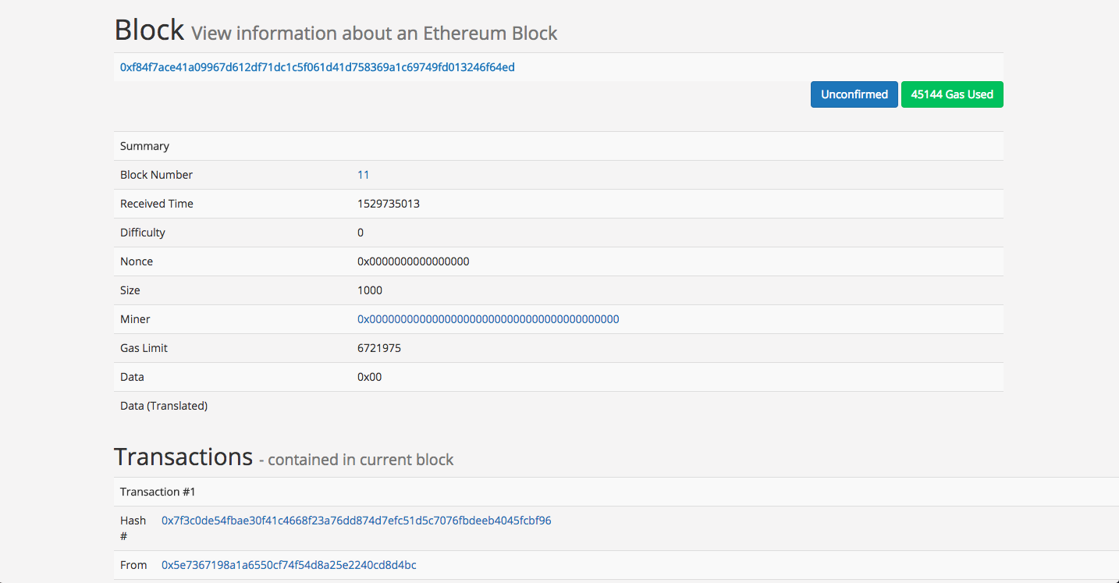Screen dimensions: 1119x583
Task: Select the Difficulty value 0
Action: (x=361, y=233)
